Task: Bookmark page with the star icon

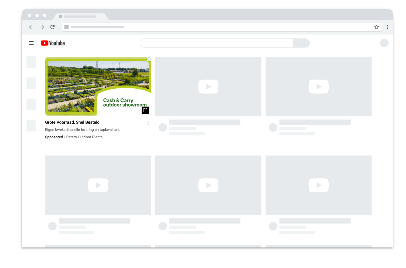Action: coord(377,27)
